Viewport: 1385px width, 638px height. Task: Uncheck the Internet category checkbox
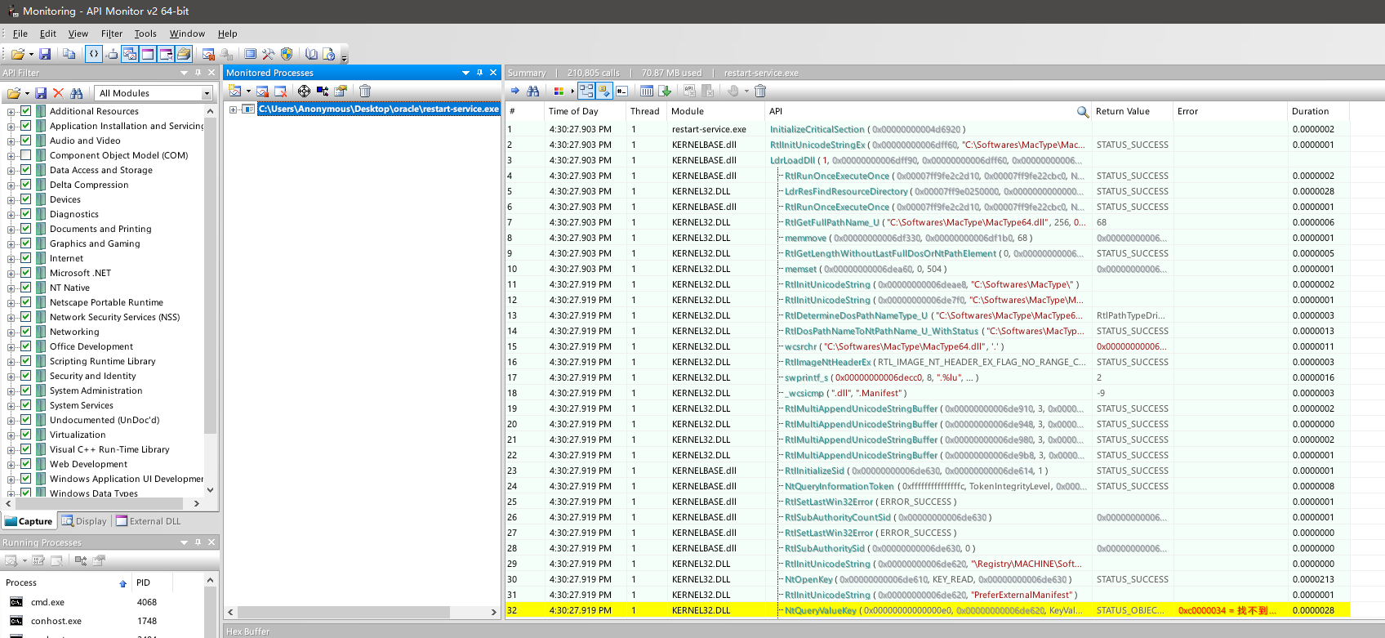coord(26,258)
